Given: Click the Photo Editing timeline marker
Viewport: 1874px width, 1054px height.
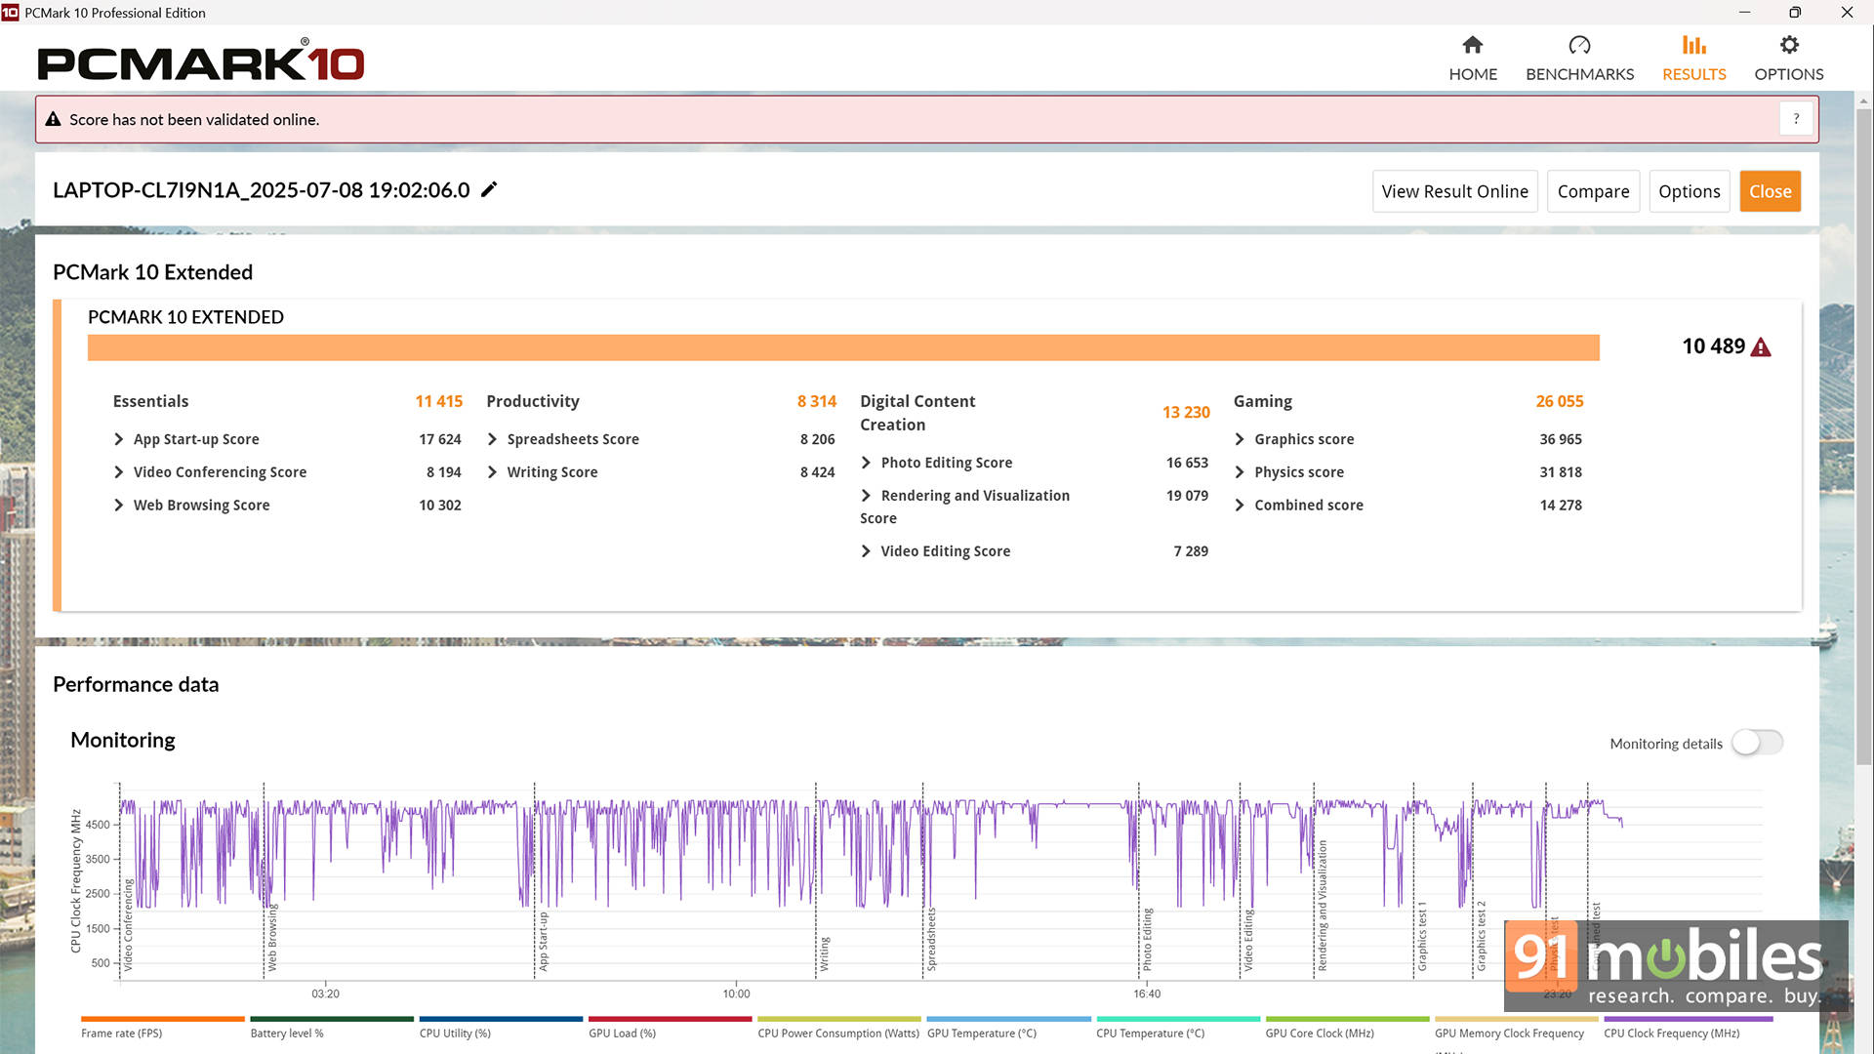Looking at the screenshot, I should [x=1147, y=940].
